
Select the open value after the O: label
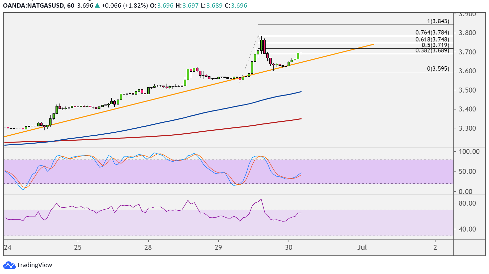click(165, 6)
